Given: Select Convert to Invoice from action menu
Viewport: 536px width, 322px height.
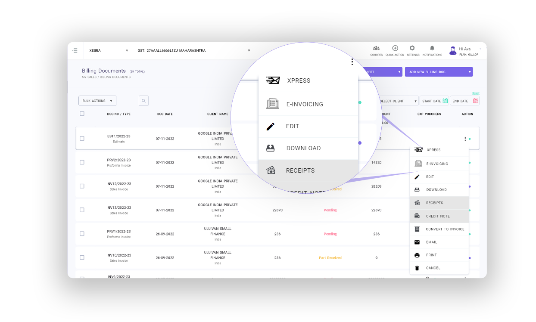Looking at the screenshot, I should 445,229.
